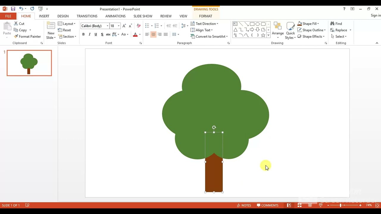381x214 pixels.
Task: Choose the rectangle shape in gallery
Action: click(x=252, y=24)
